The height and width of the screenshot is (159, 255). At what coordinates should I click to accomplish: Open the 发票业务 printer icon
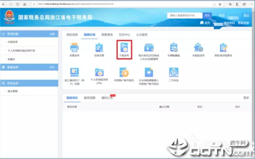(x=74, y=48)
